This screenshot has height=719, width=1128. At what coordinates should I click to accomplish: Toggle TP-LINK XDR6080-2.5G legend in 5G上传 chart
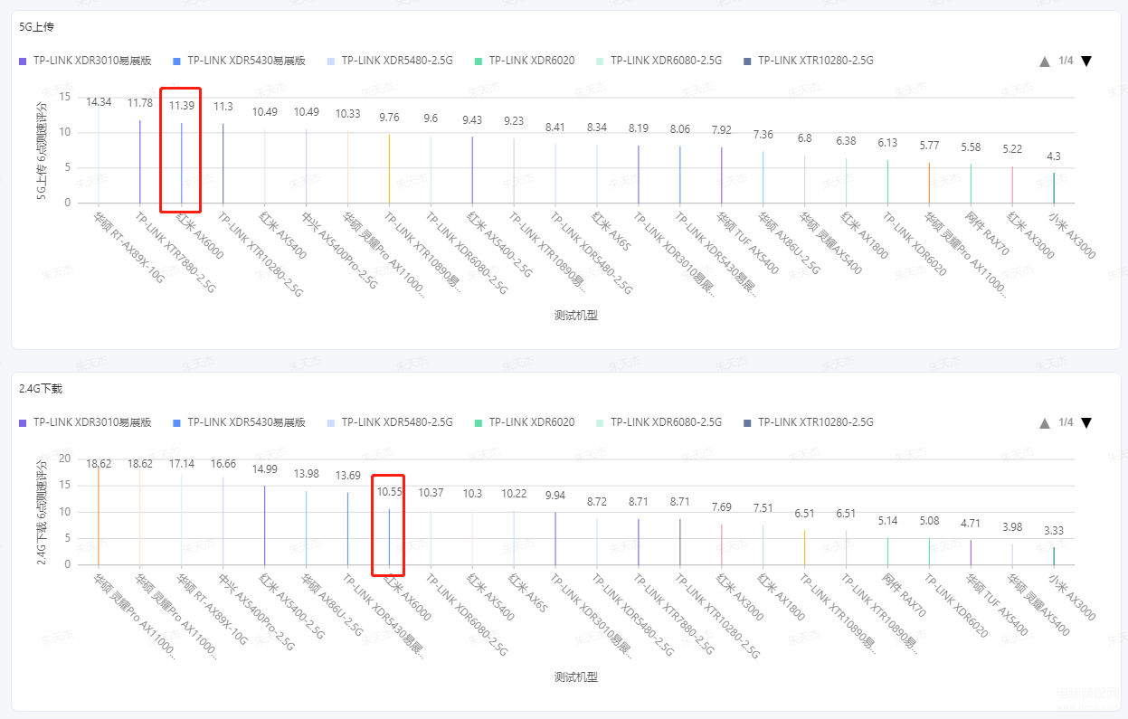pyautogui.click(x=659, y=61)
